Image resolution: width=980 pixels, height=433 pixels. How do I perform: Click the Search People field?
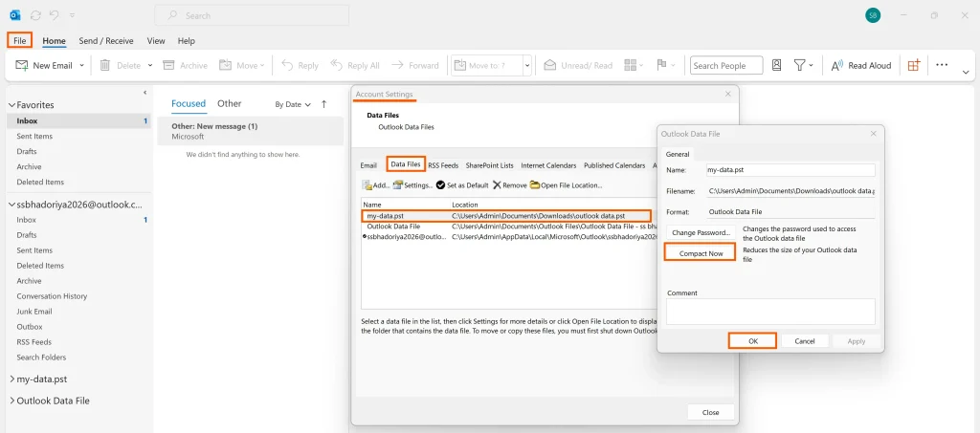pos(726,66)
